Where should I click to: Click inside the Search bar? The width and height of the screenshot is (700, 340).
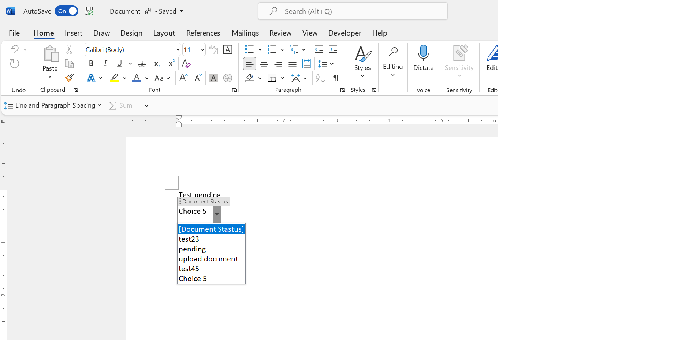pyautogui.click(x=353, y=11)
